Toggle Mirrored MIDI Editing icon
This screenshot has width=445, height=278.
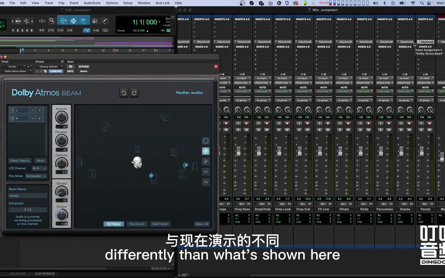(96, 30)
